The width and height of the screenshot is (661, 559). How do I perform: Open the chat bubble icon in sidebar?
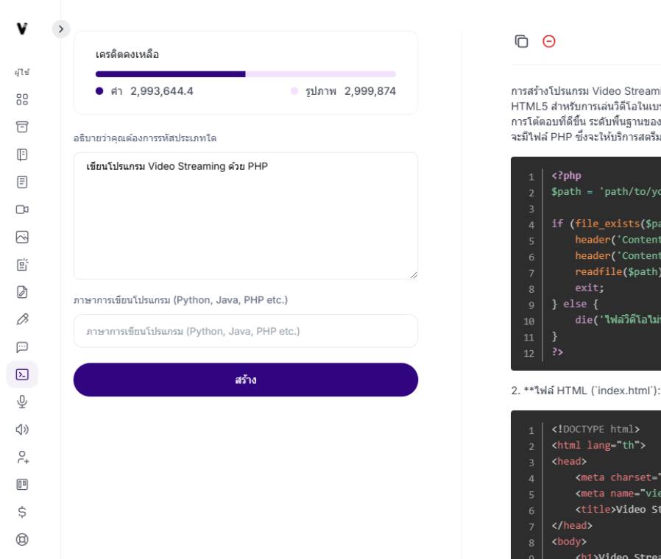pyautogui.click(x=22, y=346)
